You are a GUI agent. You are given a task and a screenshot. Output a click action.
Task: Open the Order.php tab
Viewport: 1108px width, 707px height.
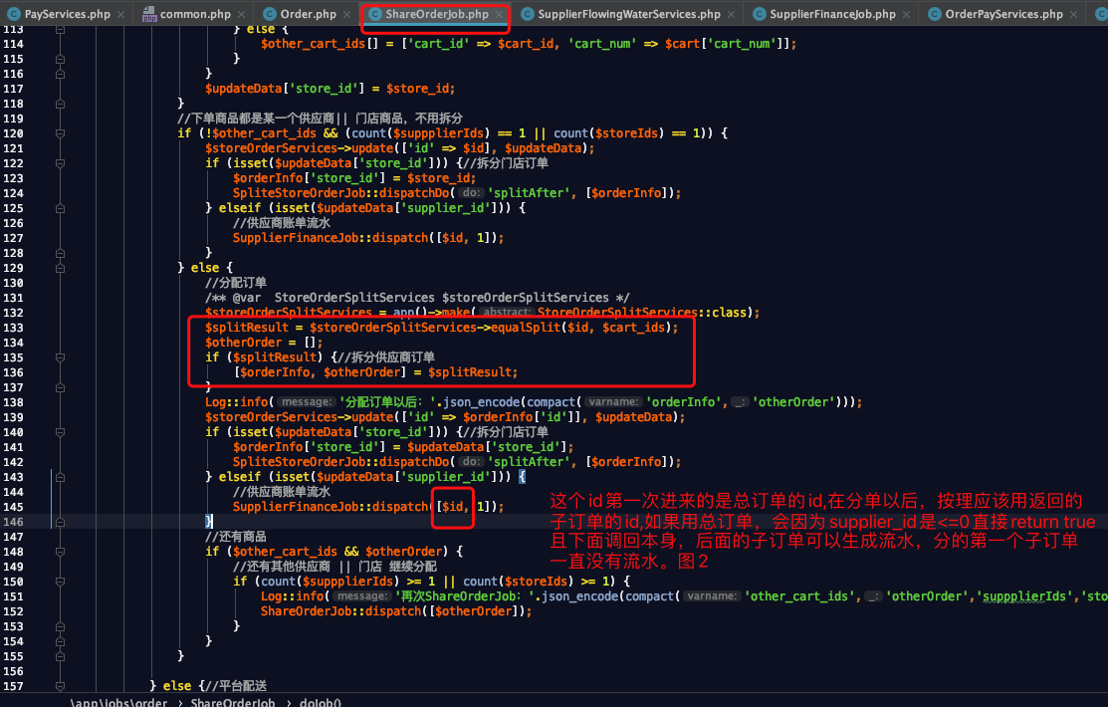pyautogui.click(x=307, y=14)
